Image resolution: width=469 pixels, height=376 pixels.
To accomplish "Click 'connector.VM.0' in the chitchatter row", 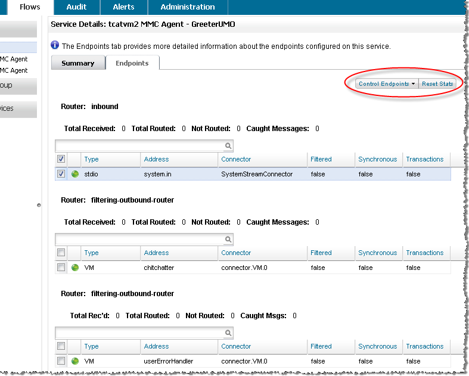I will click(x=244, y=268).
